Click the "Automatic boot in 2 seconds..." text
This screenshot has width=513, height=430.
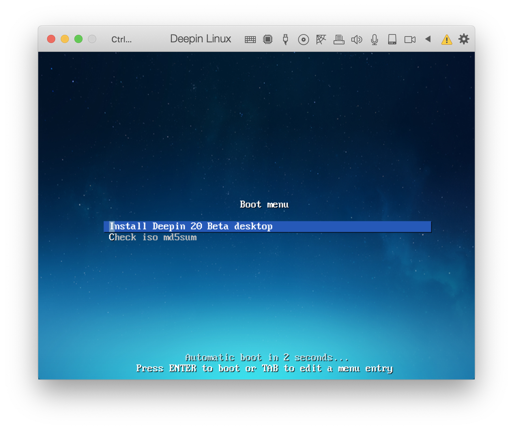pyautogui.click(x=267, y=357)
